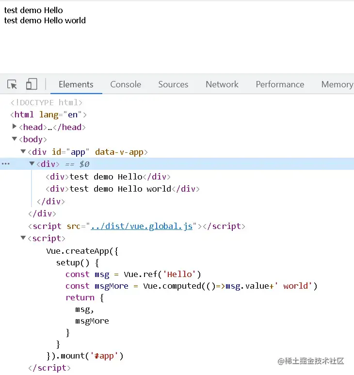Click the "}).mount('#app')" line
Viewport: 354px width, 375px height.
(85, 356)
